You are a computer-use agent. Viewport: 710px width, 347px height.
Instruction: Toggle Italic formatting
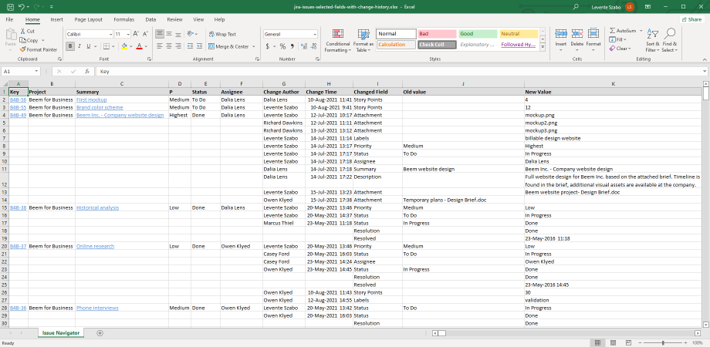click(x=78, y=46)
